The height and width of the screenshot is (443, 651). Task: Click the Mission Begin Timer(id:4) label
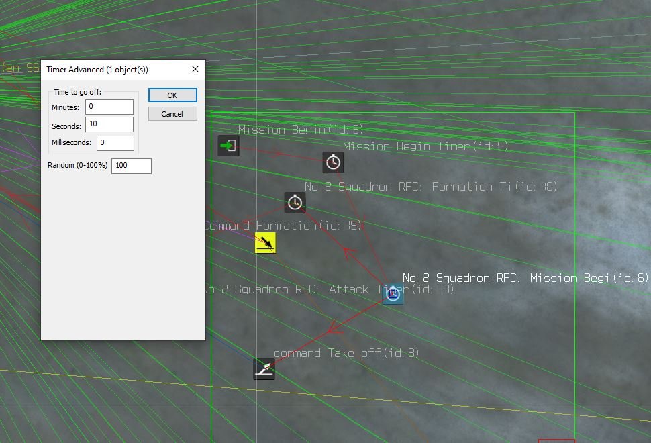click(425, 146)
